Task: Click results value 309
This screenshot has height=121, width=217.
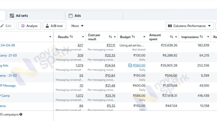Action: [80, 55]
